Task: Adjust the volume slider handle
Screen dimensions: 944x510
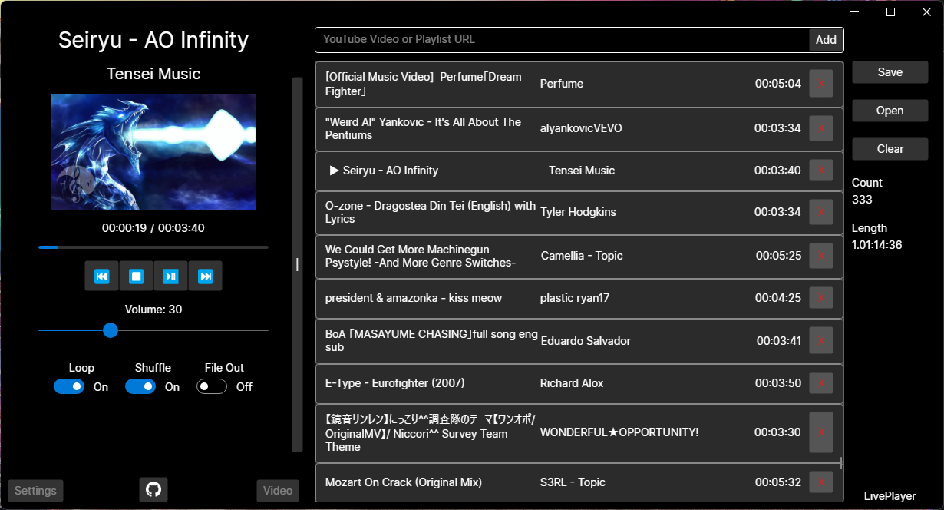Action: (x=111, y=330)
